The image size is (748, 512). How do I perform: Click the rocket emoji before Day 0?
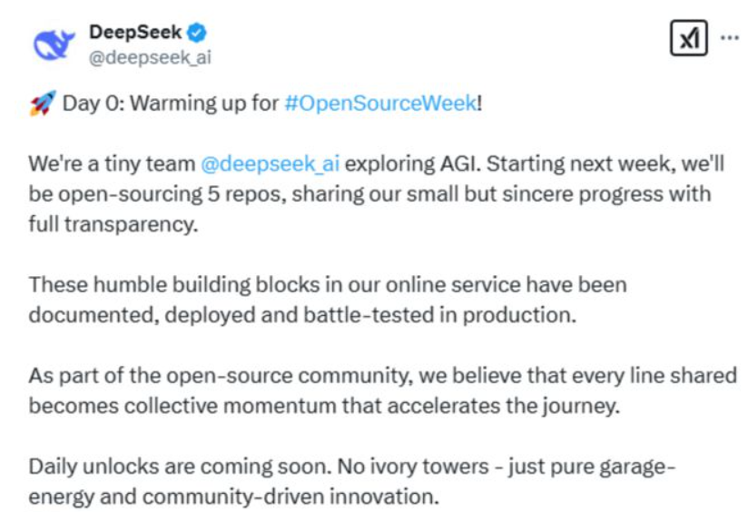pyautogui.click(x=43, y=103)
